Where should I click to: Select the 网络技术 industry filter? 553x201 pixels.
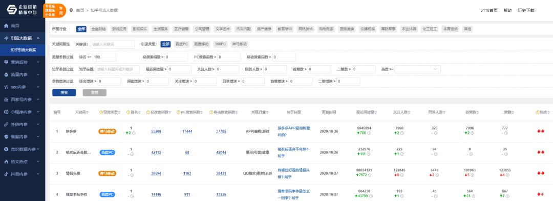point(305,29)
